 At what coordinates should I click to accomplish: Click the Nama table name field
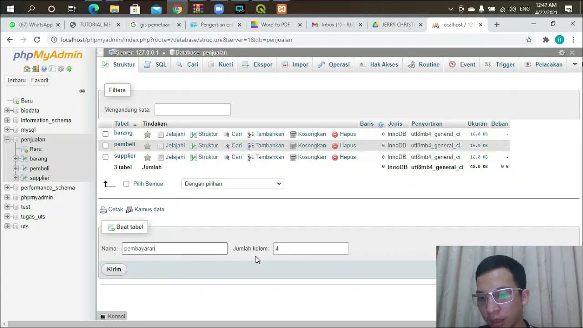174,248
